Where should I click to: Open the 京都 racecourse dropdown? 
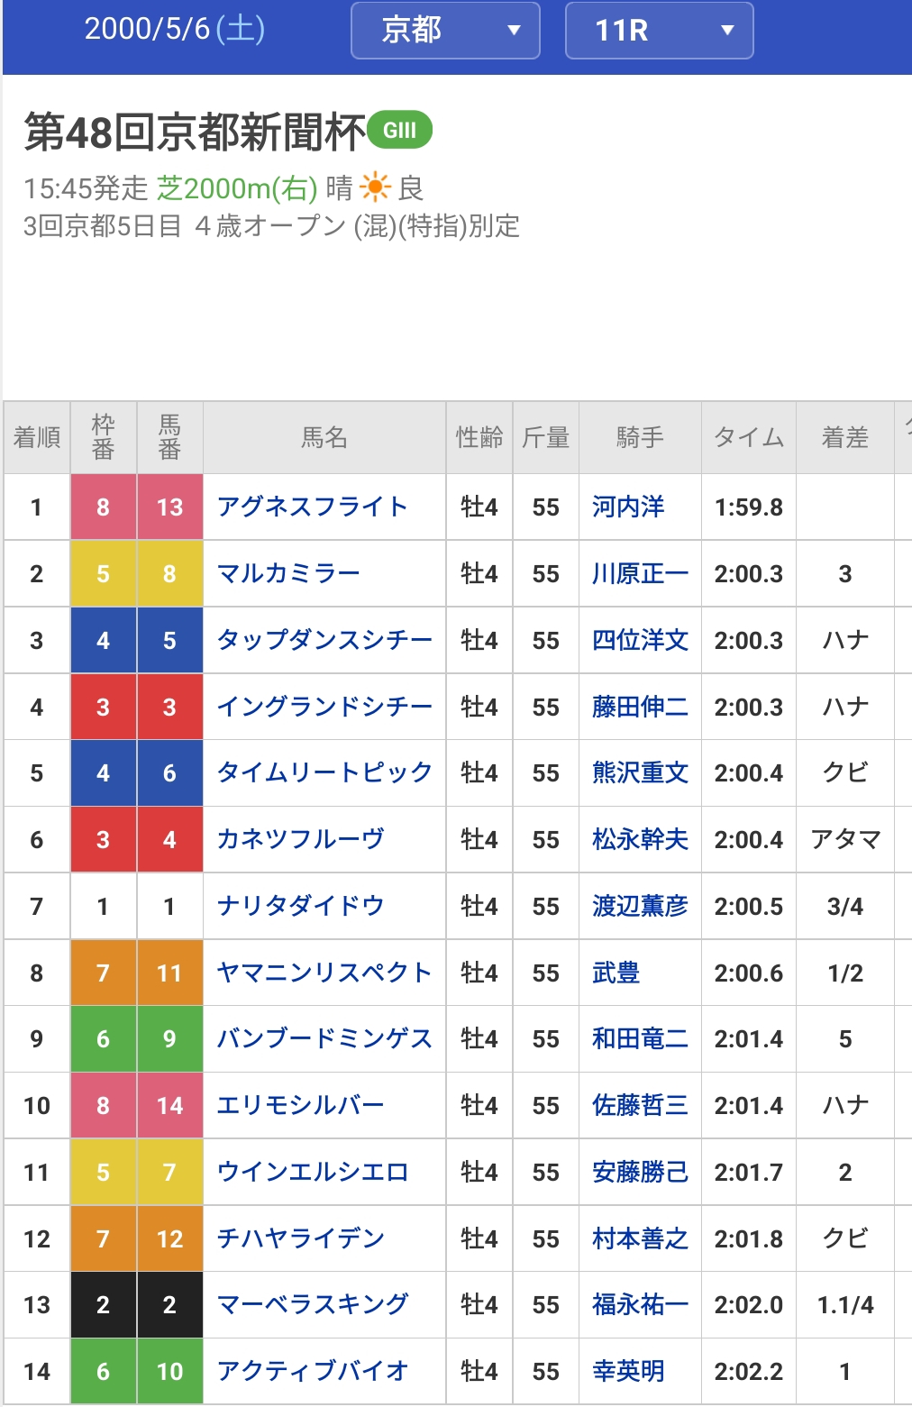point(445,31)
